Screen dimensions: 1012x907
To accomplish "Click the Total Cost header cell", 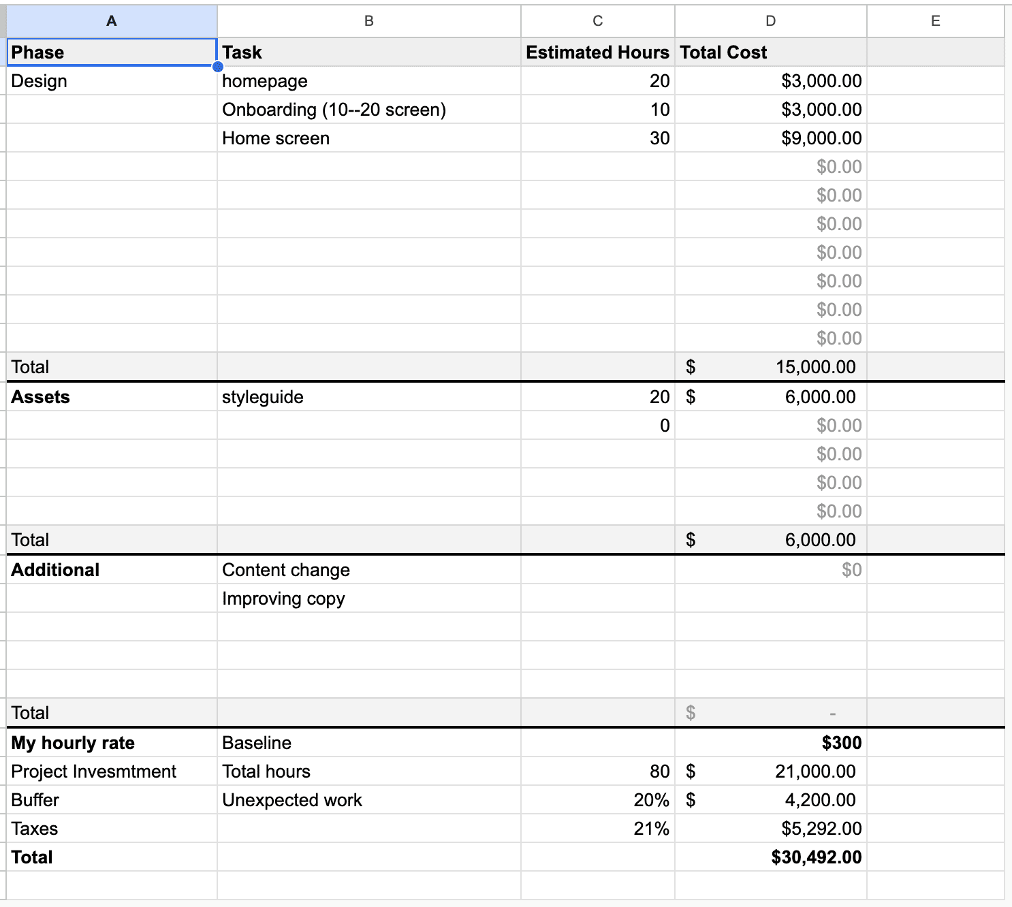I will pyautogui.click(x=770, y=52).
